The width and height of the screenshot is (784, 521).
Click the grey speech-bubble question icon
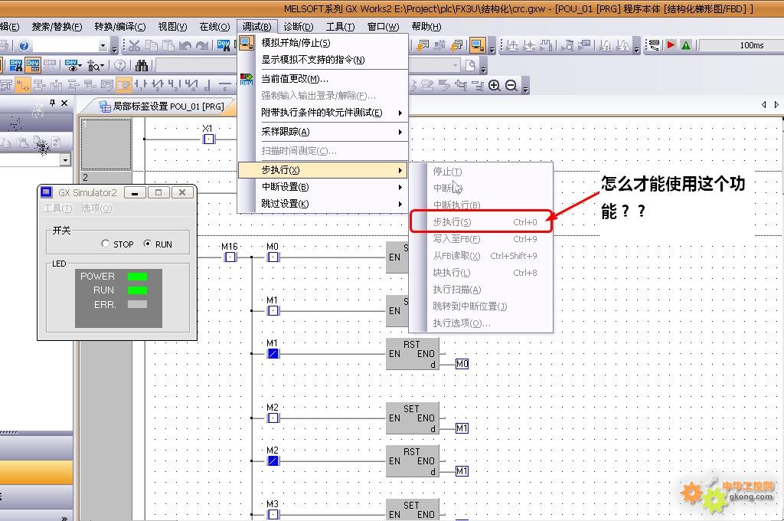click(x=120, y=66)
